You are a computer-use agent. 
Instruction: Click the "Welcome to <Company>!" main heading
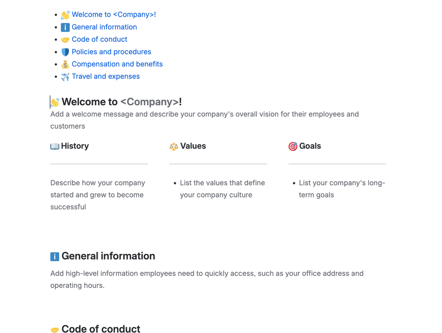pos(122,102)
